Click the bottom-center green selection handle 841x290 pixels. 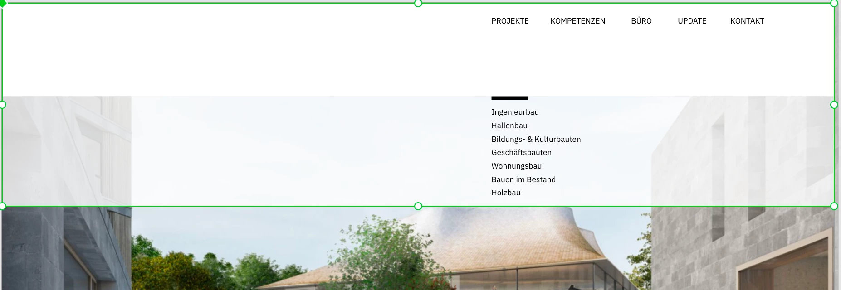418,206
